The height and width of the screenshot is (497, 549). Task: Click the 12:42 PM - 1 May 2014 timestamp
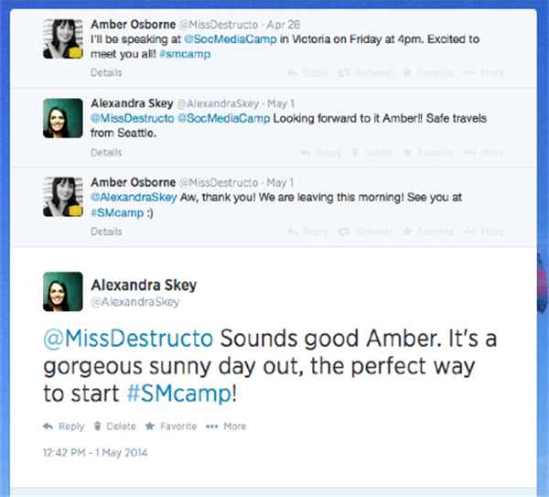[95, 452]
